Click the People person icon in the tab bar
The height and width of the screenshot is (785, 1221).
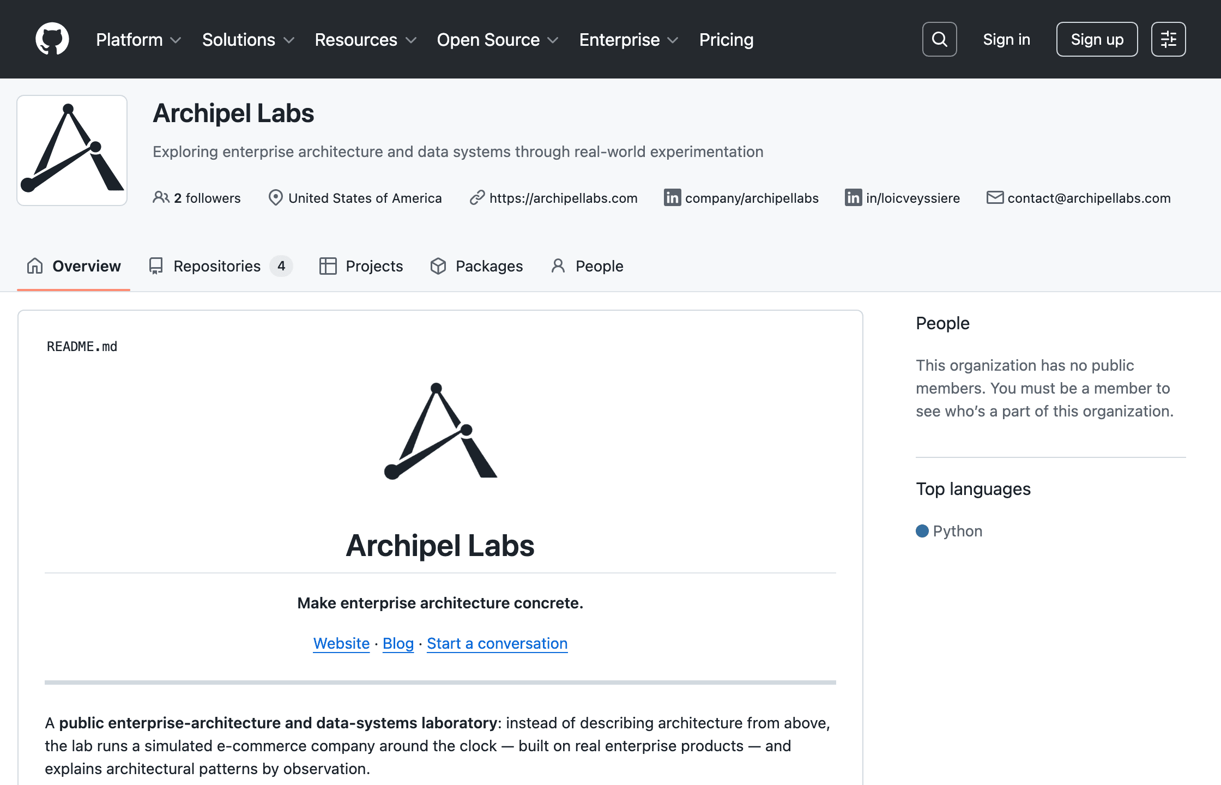point(558,265)
